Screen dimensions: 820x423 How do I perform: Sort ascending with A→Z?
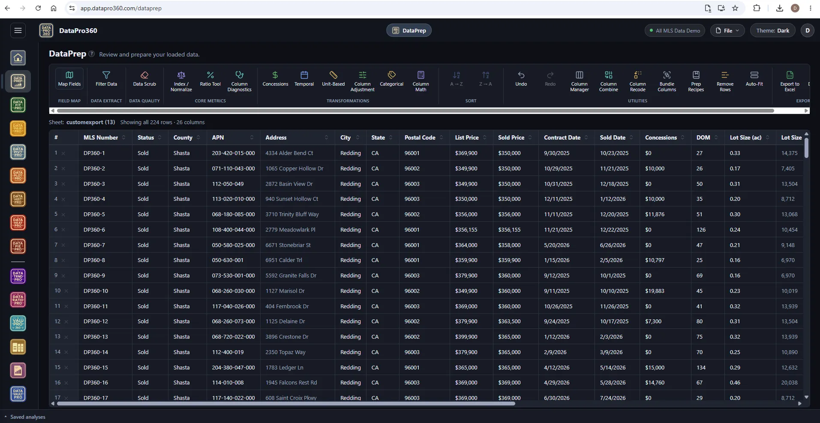457,80
